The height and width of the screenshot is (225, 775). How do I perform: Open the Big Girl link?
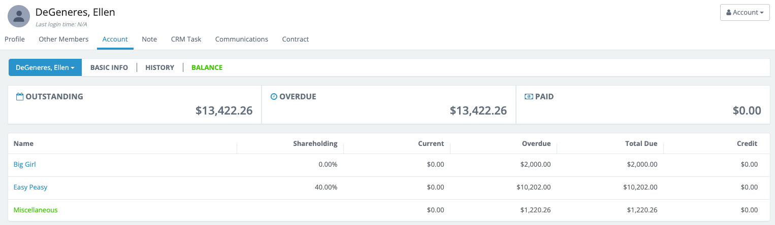pyautogui.click(x=24, y=164)
